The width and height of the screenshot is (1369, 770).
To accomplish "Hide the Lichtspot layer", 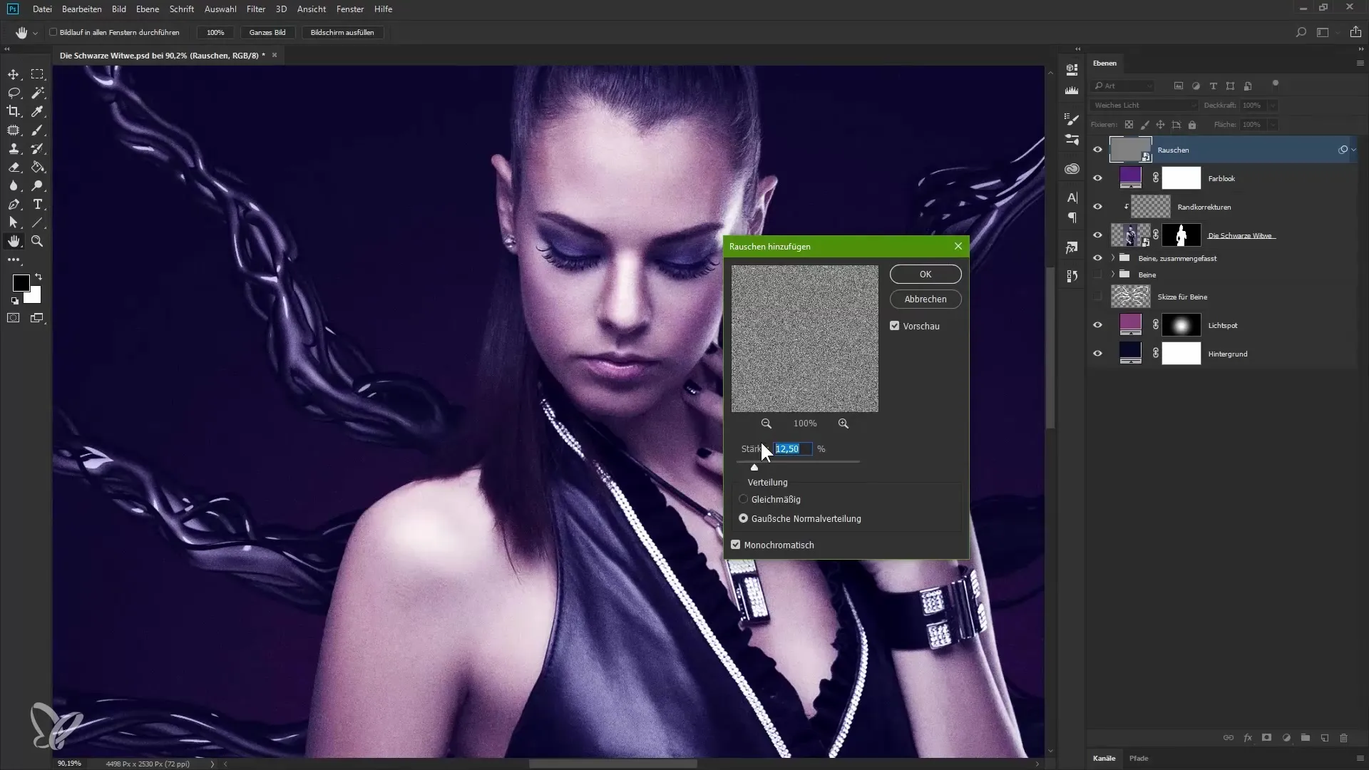I will tap(1097, 325).
